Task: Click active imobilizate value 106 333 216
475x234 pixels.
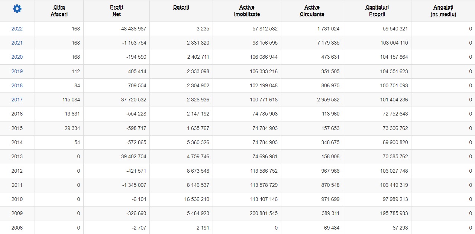Action: 264,71
